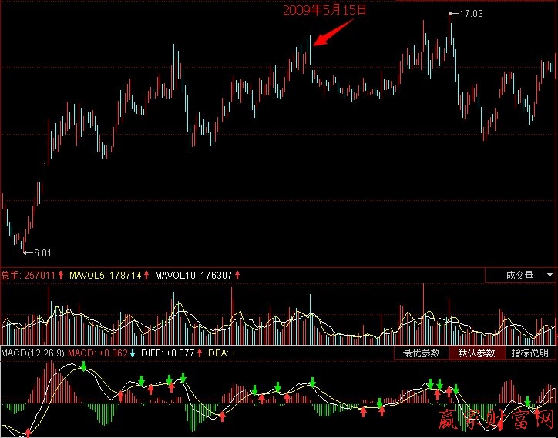Image resolution: width=558 pixels, height=438 pixels.
Task: Click the dropdown arrow beside 成交量
Action: click(x=550, y=275)
